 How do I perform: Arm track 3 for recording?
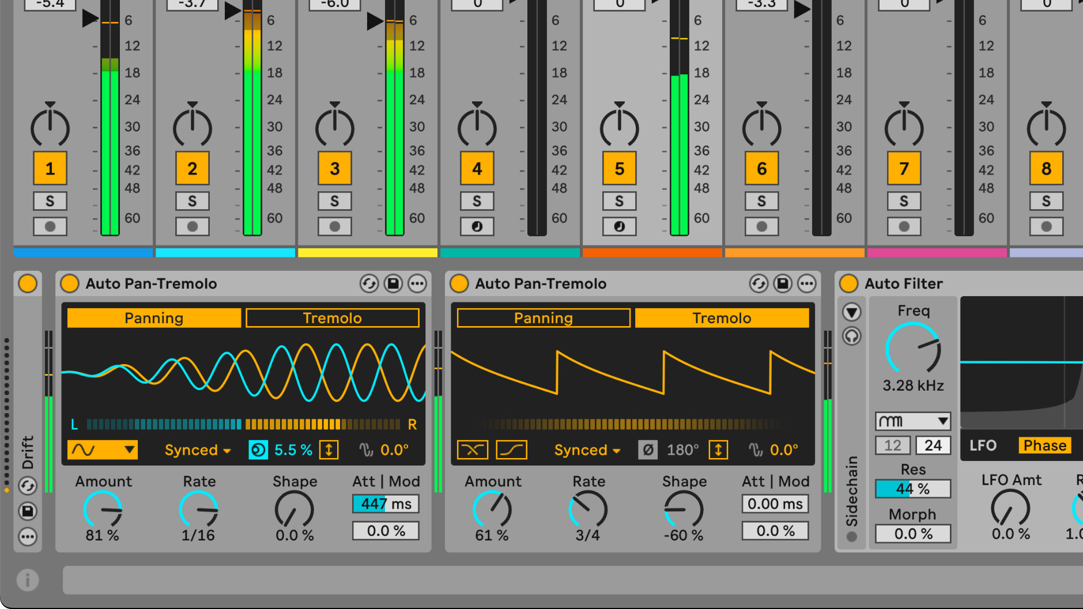tap(335, 226)
